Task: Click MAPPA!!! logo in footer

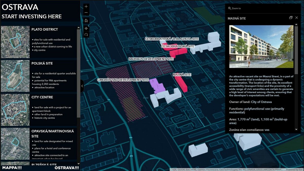Action: 12,168
